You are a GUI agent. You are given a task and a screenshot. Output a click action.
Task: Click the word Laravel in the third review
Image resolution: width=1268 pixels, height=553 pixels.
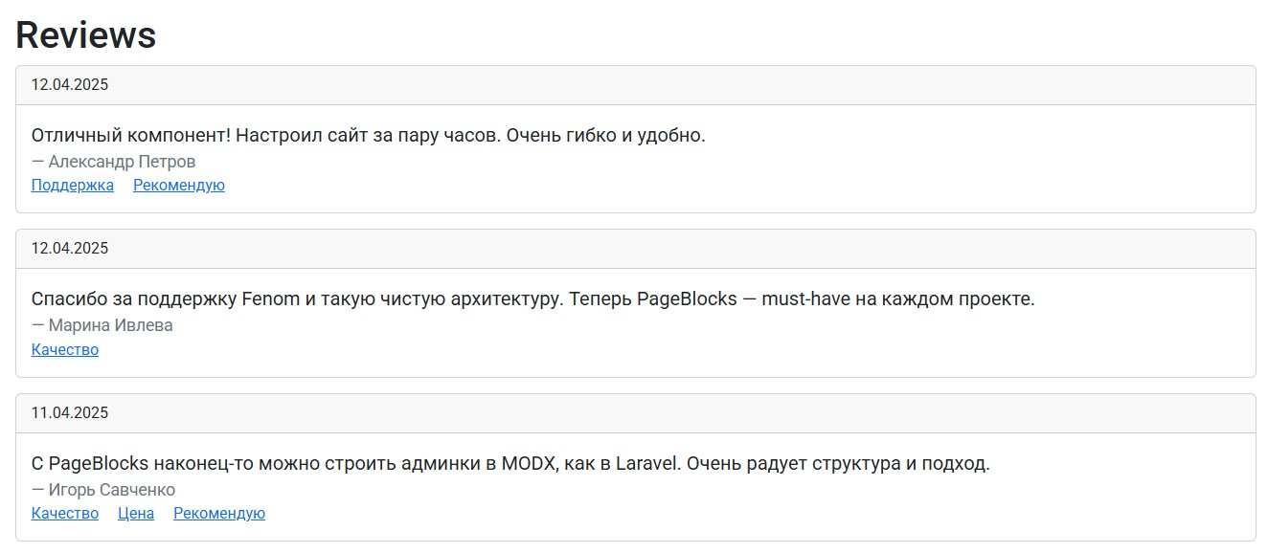coord(646,464)
